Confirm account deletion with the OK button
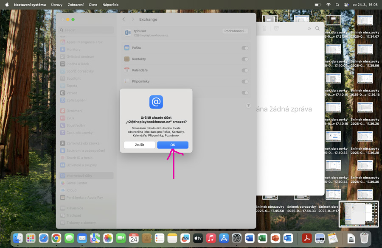 pyautogui.click(x=172, y=145)
